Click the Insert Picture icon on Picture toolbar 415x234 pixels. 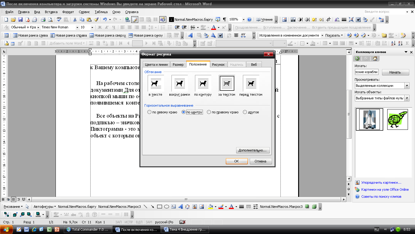284,19
